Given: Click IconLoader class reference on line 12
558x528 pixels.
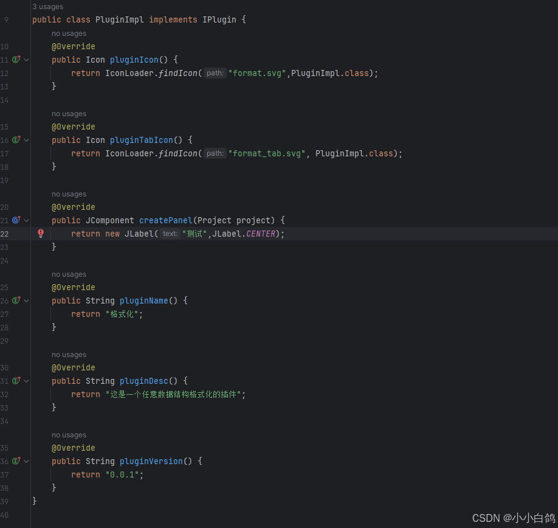Looking at the screenshot, I should 129,73.
